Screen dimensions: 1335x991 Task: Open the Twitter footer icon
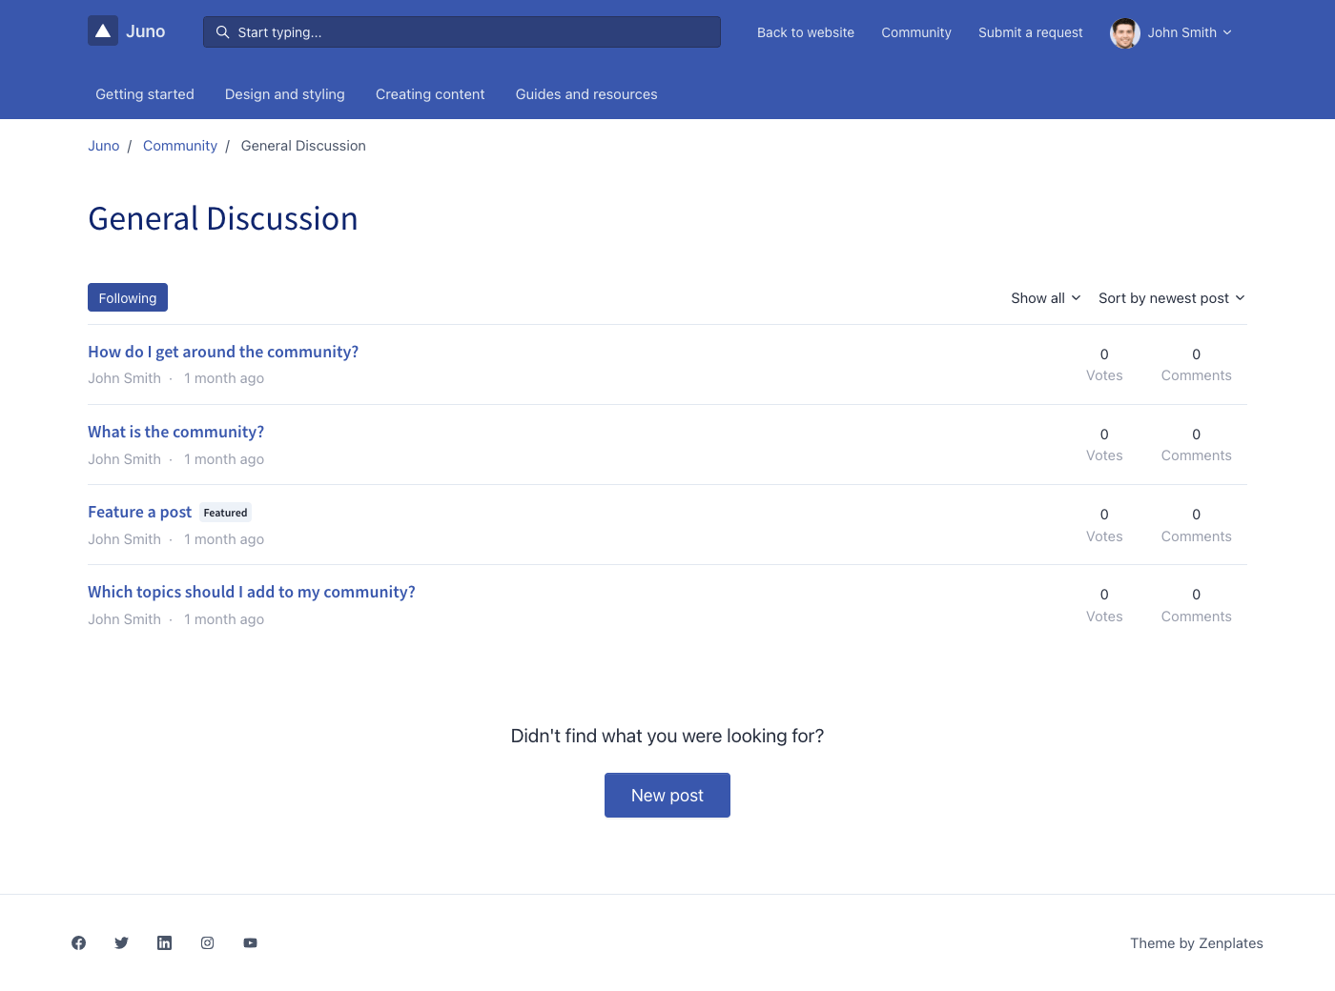coord(122,943)
